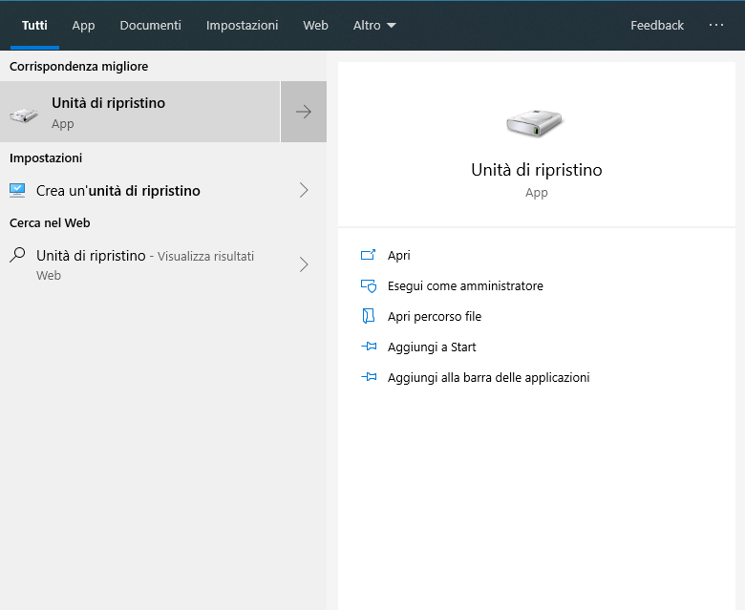Expand chevron for the web search result
This screenshot has height=610, width=745.
(x=304, y=264)
